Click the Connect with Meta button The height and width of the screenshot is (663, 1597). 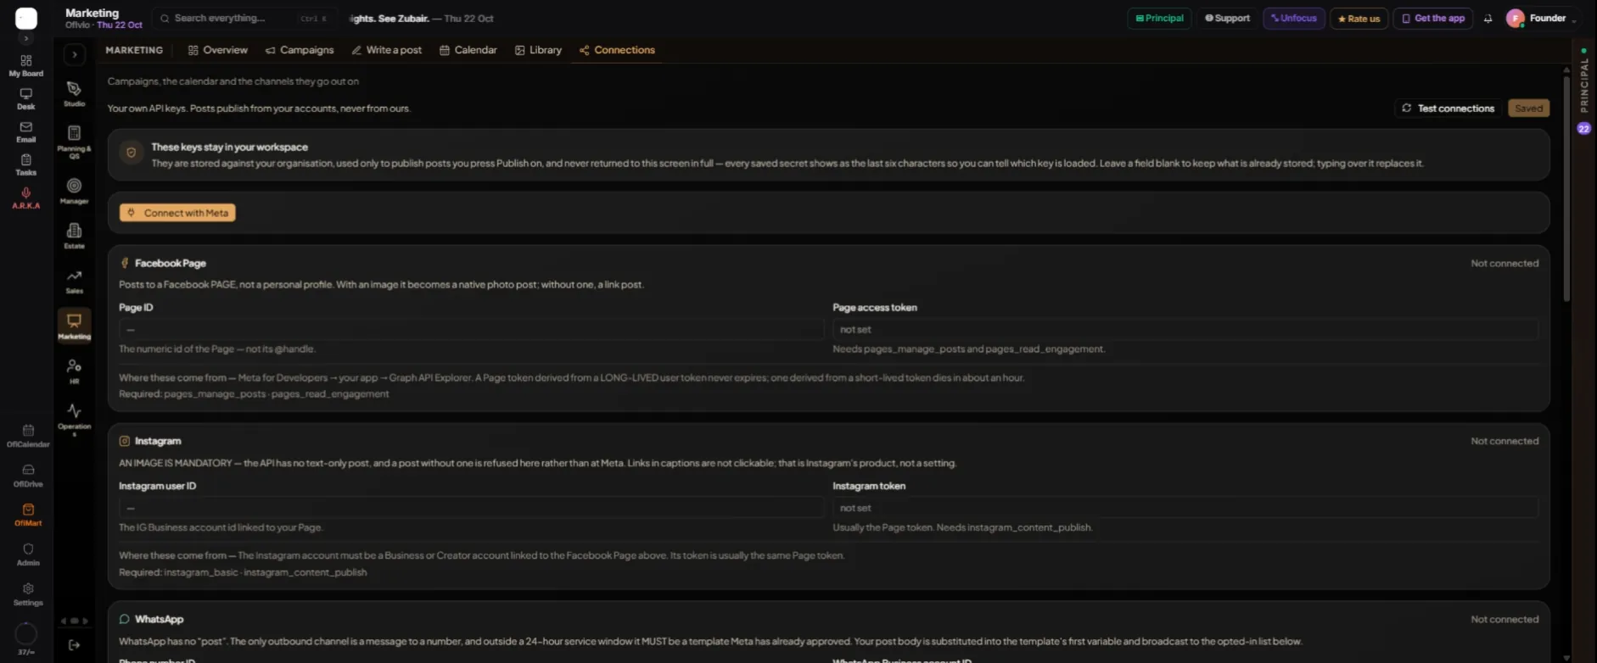coord(177,213)
